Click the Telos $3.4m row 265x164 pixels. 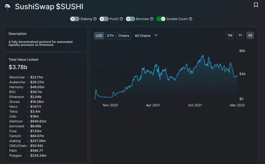[x=25, y=111]
